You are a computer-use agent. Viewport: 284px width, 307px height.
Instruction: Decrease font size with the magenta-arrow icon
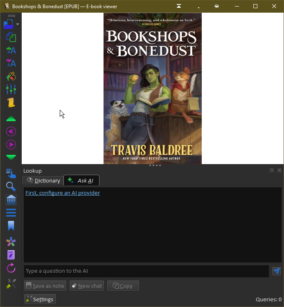pos(11,63)
